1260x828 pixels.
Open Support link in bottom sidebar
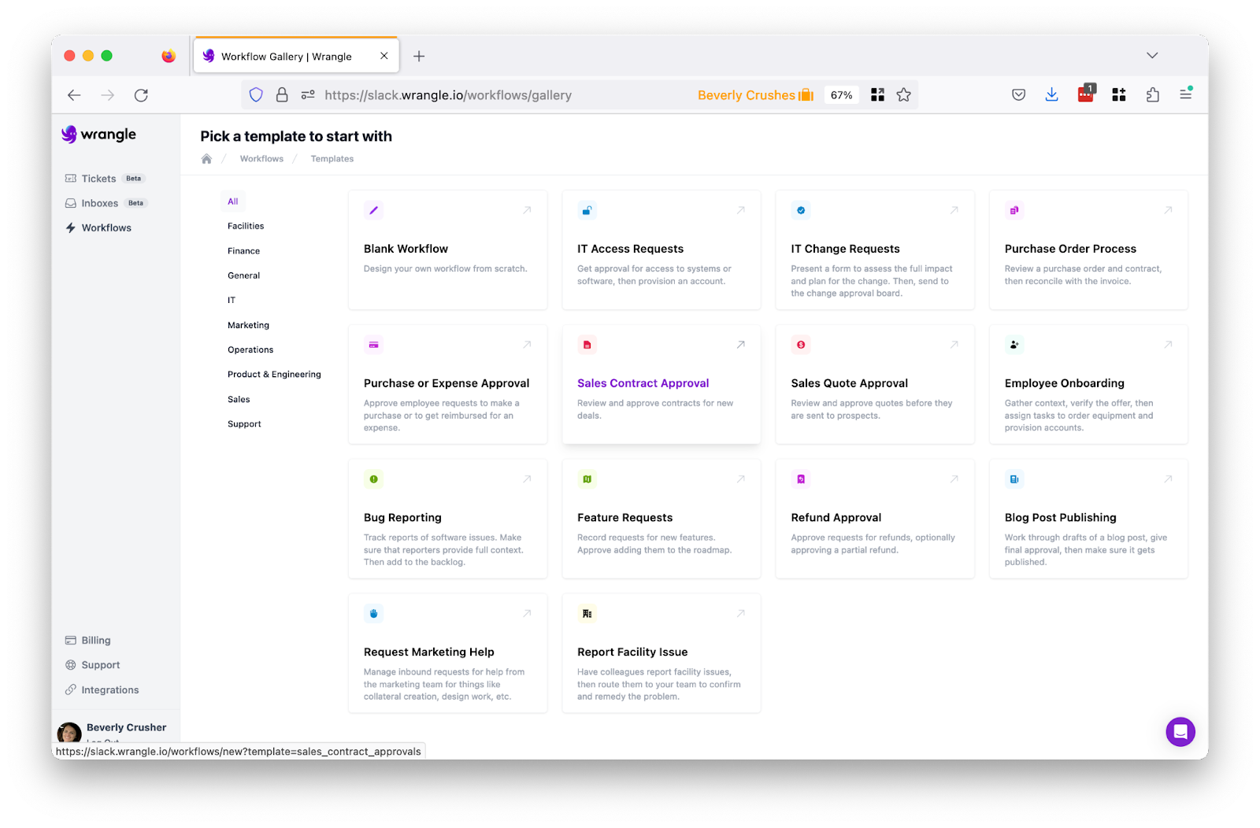[x=93, y=665]
